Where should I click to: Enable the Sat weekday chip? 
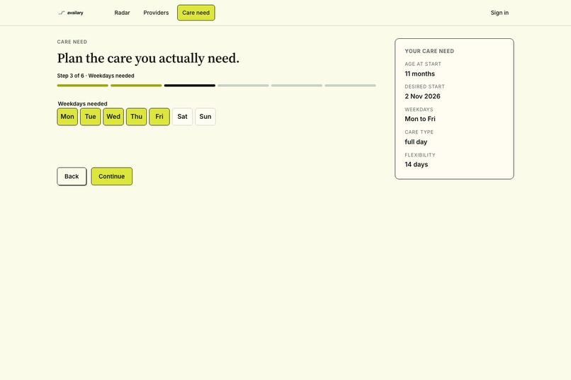pos(182,117)
